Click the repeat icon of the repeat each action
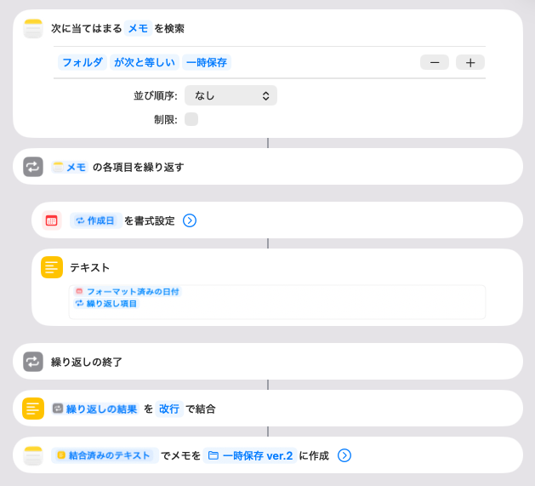The width and height of the screenshot is (535, 486). [33, 167]
